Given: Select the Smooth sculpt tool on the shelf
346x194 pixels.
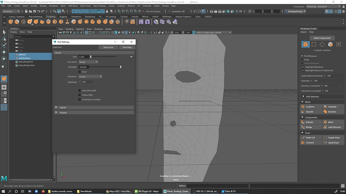Looking at the screenshot, I should pos(17,22).
